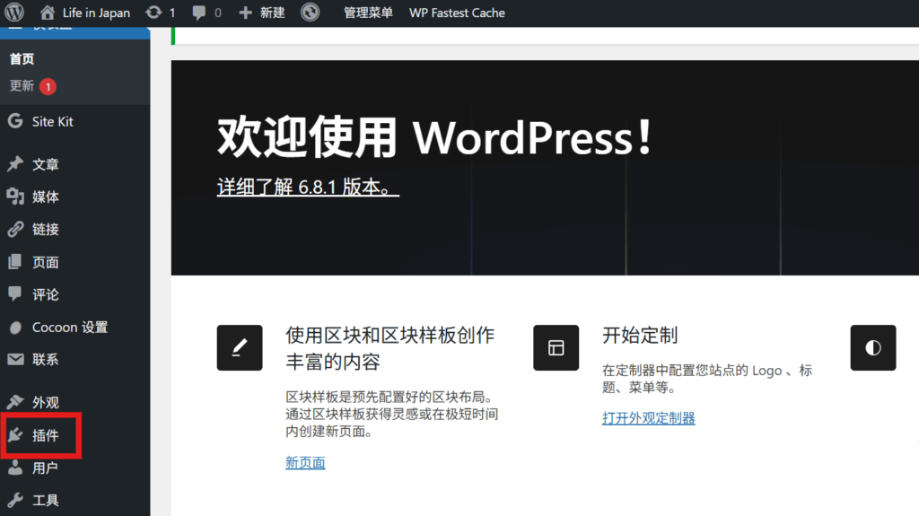Open Site Kit in sidebar

[53, 122]
